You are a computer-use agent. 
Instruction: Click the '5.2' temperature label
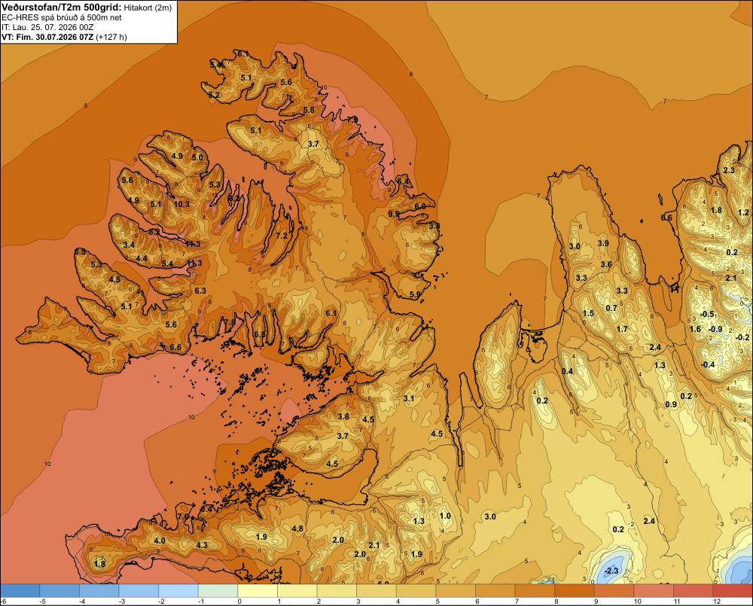(214, 95)
